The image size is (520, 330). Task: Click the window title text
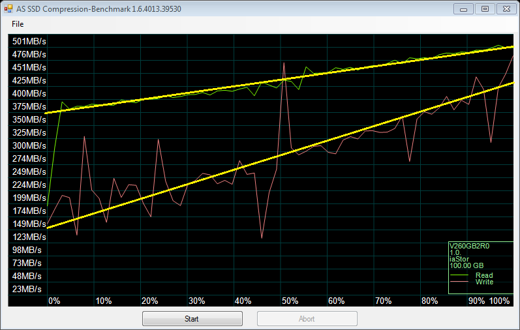tap(99, 9)
